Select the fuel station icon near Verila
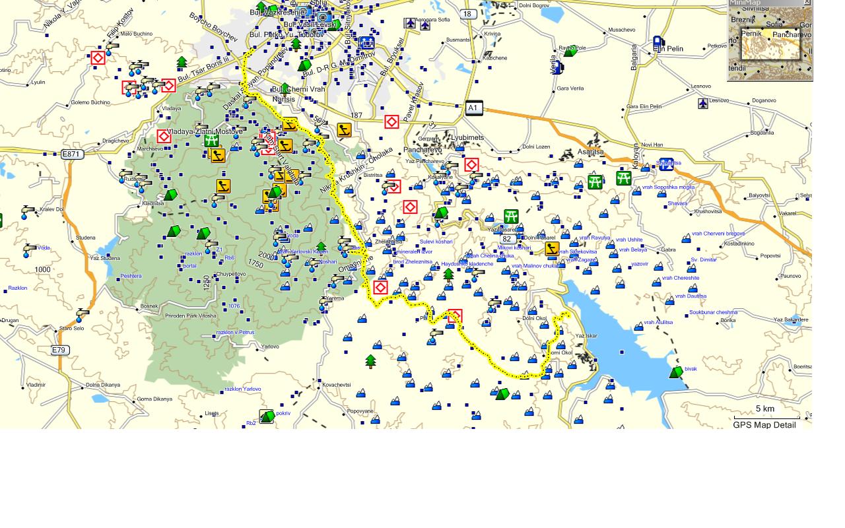Screen dimensions: 845x528 558,67
